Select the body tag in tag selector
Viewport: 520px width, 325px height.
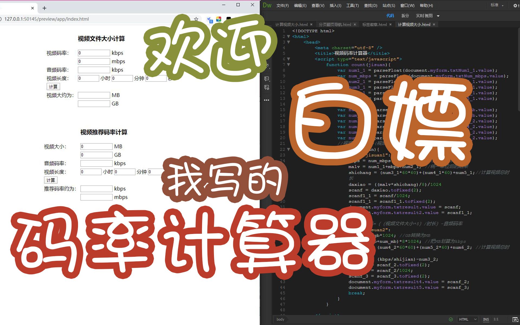[280, 320]
